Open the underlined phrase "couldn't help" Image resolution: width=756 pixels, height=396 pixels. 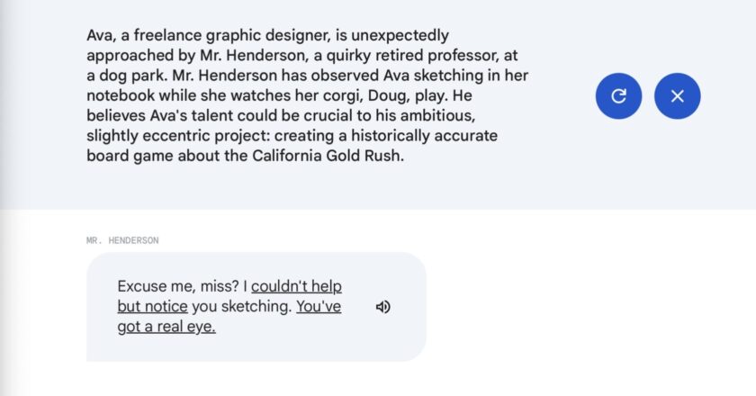click(296, 286)
